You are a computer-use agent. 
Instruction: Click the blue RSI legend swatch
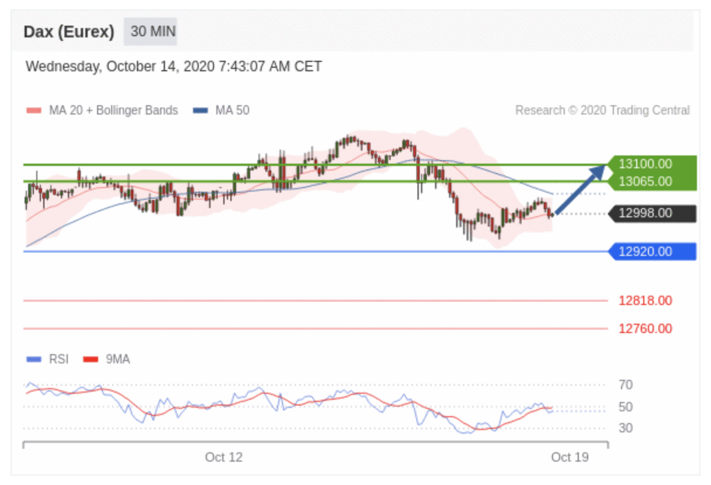pos(34,359)
